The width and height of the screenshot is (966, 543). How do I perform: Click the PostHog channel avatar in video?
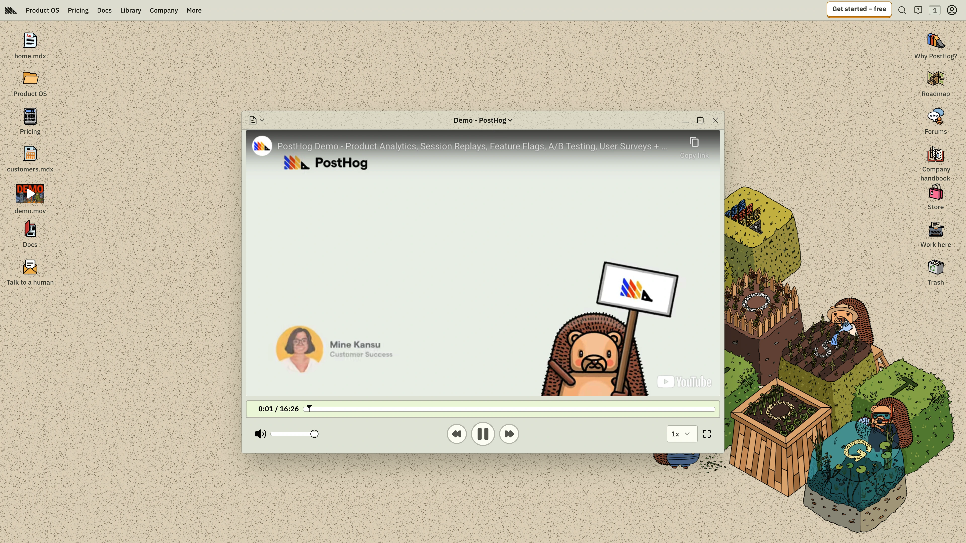(262, 146)
